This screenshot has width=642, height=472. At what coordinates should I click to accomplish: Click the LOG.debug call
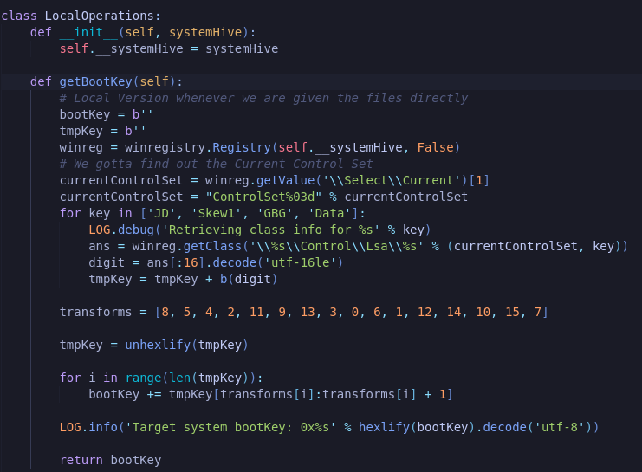(117, 230)
